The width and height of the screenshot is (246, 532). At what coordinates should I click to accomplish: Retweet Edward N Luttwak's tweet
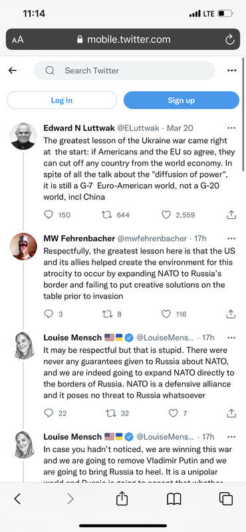click(107, 215)
